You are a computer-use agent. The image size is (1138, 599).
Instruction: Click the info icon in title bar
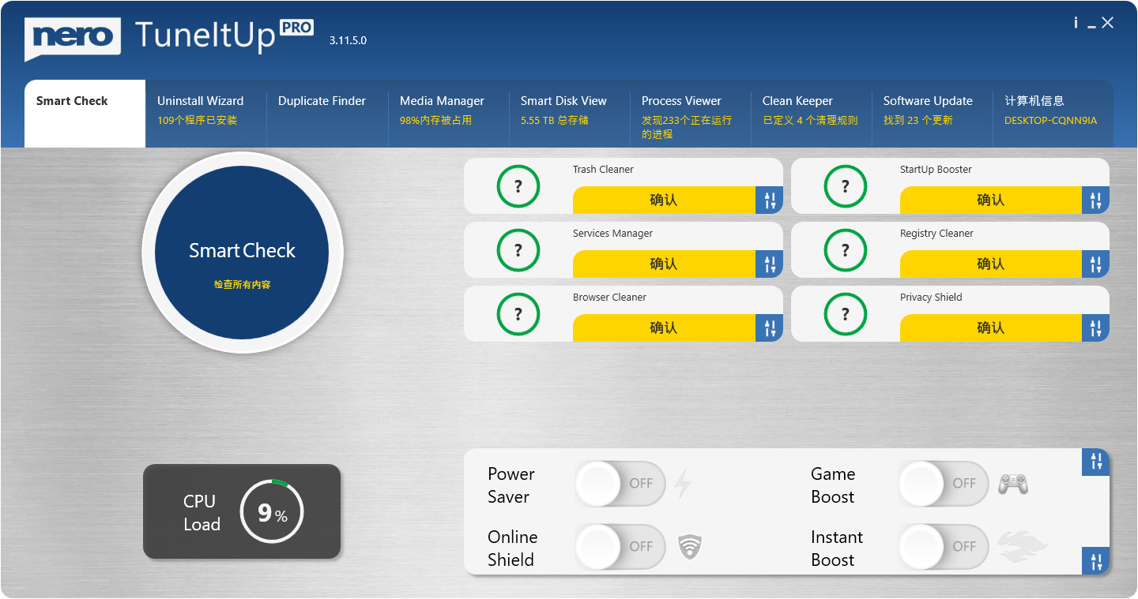(x=1076, y=23)
